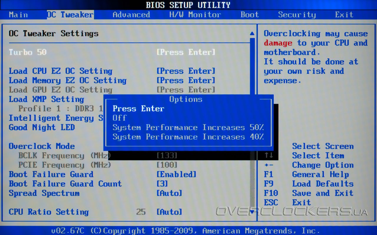
Task: Select "Off" in the Options popup
Action: (x=120, y=118)
